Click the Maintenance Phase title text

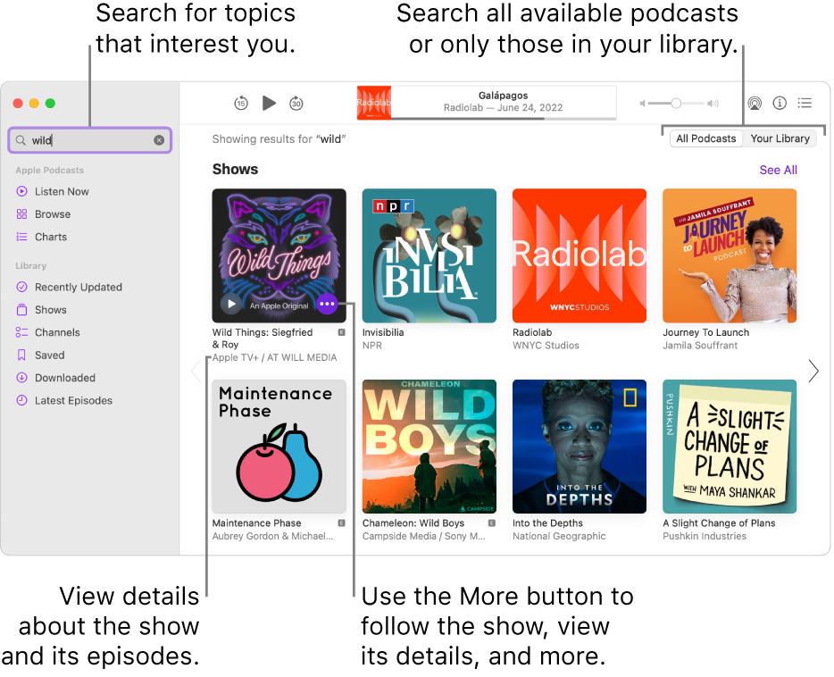point(256,523)
